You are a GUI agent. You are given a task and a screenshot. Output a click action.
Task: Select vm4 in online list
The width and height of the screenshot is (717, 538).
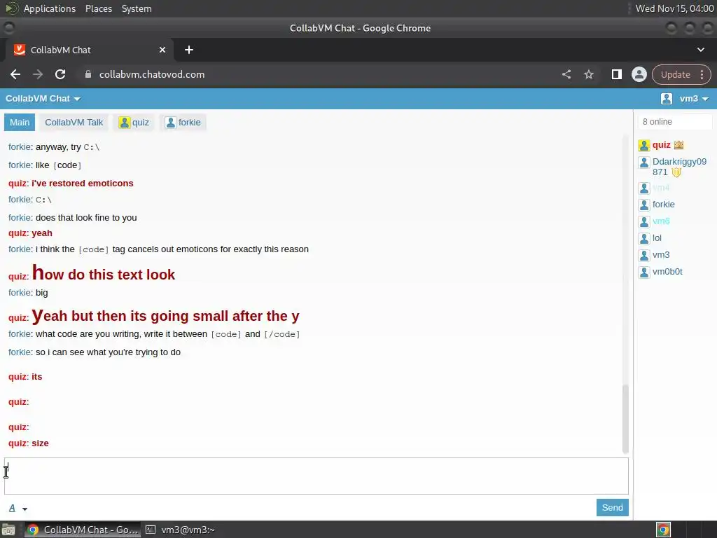pyautogui.click(x=661, y=188)
